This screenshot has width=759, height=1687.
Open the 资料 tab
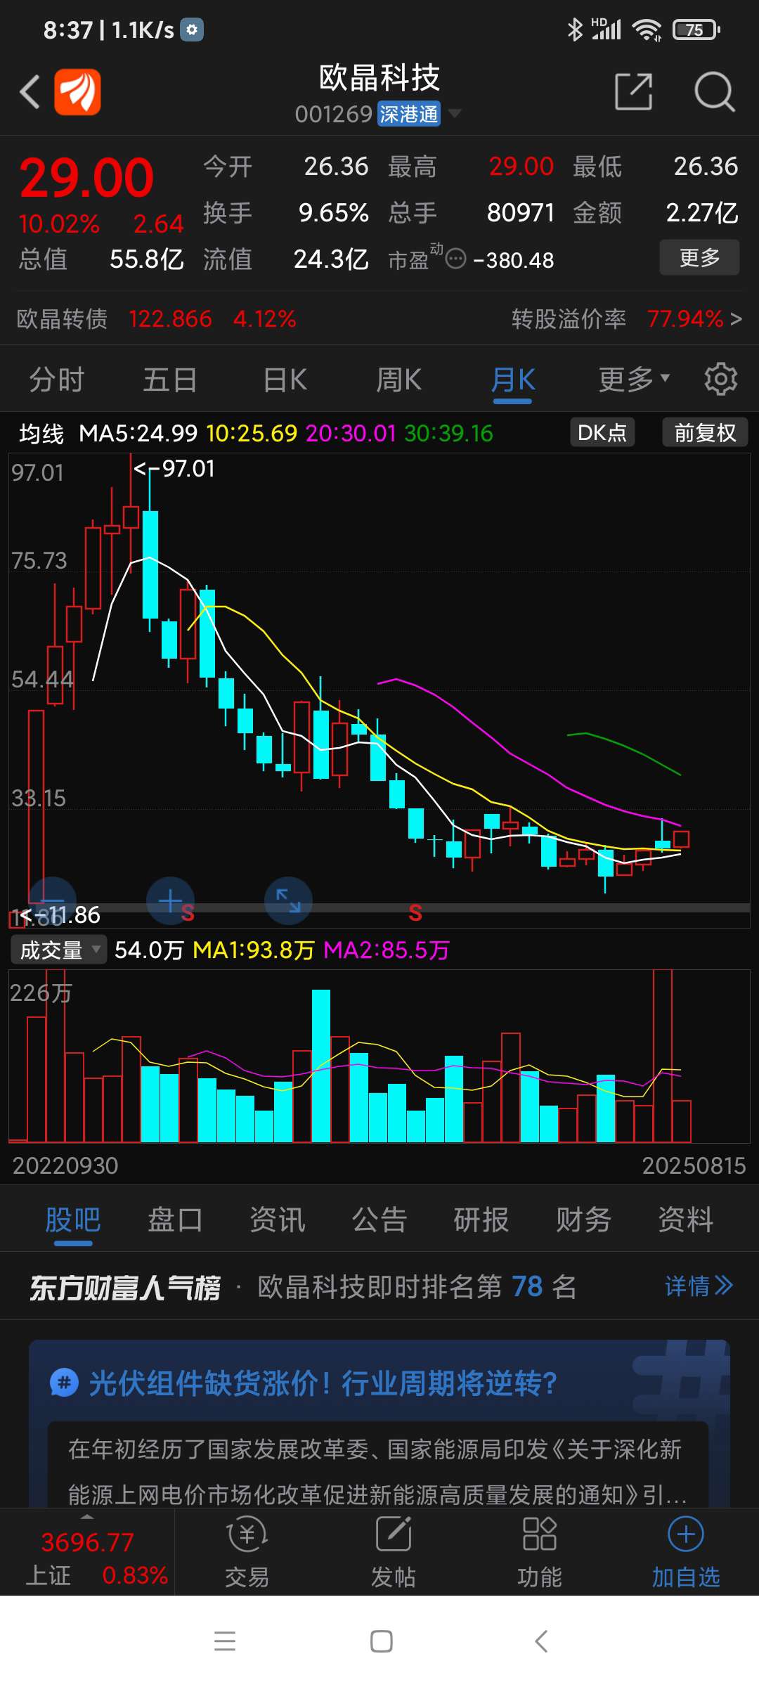pyautogui.click(x=686, y=1220)
